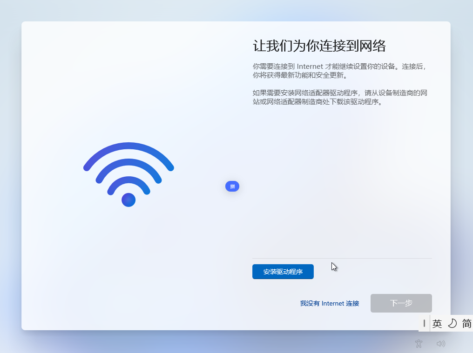Click the horizontal divider above 安装驱动程序
Image resolution: width=473 pixels, height=353 pixels.
click(x=342, y=258)
